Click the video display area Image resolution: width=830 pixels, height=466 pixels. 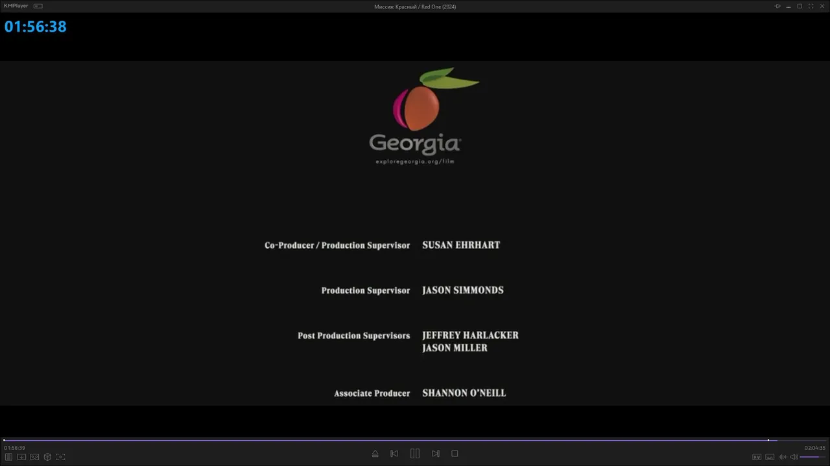[415, 233]
